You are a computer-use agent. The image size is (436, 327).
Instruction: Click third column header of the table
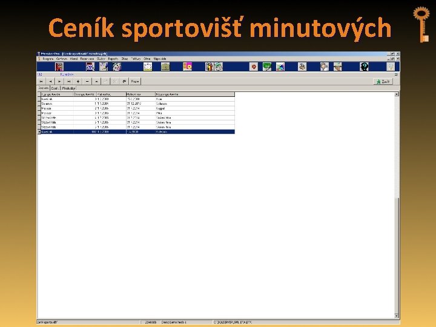tap(111, 94)
